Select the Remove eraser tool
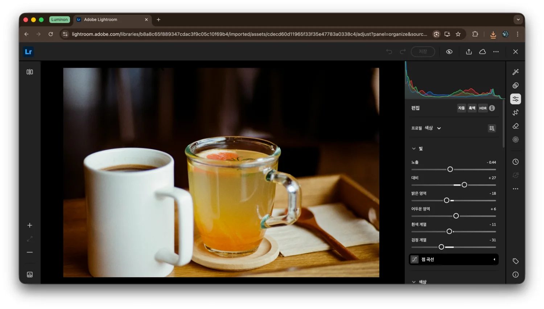The image size is (544, 309). (x=515, y=126)
